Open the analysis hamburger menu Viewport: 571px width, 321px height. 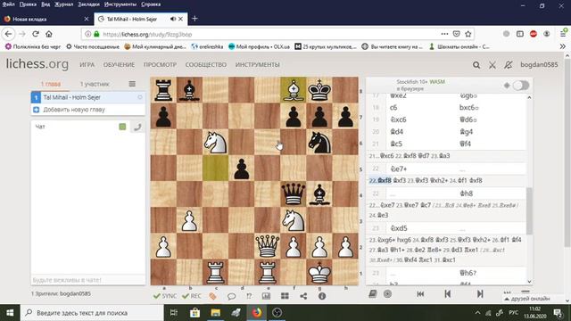click(525, 292)
